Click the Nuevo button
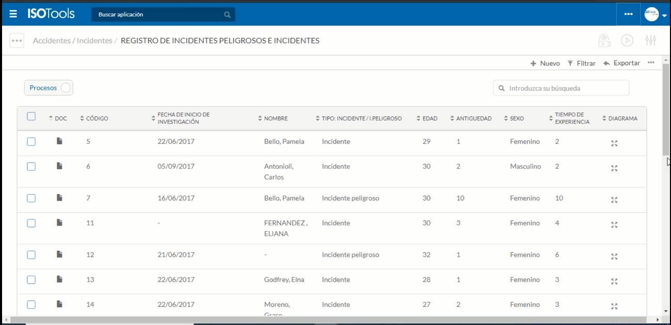This screenshot has height=325, width=671. (x=545, y=63)
